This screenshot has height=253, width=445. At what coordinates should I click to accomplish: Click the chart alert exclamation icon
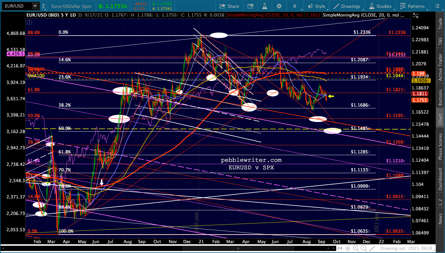point(29,22)
